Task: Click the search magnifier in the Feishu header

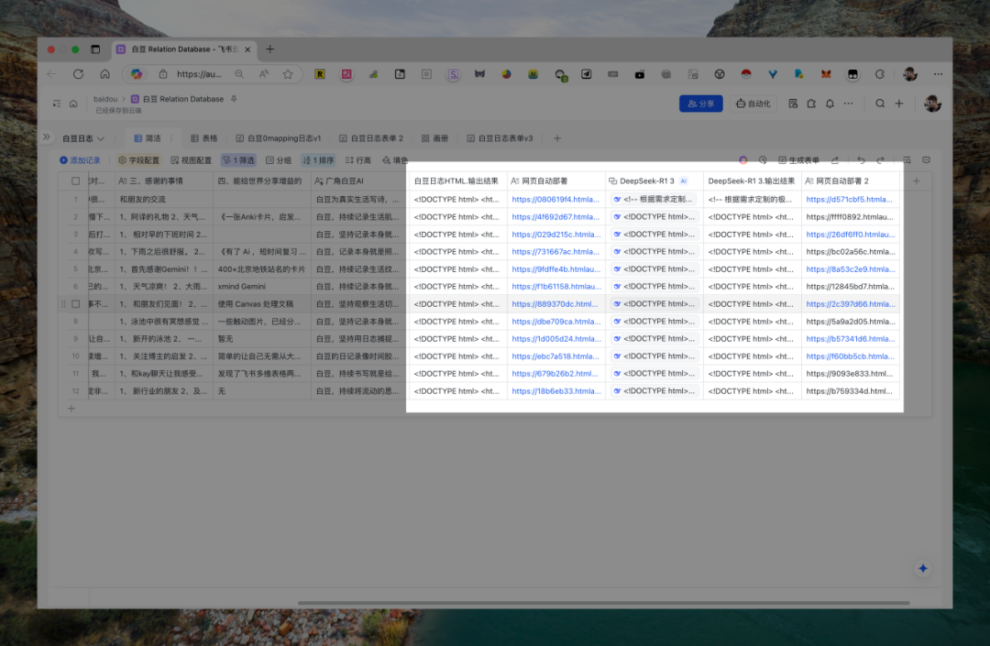Action: [x=879, y=104]
